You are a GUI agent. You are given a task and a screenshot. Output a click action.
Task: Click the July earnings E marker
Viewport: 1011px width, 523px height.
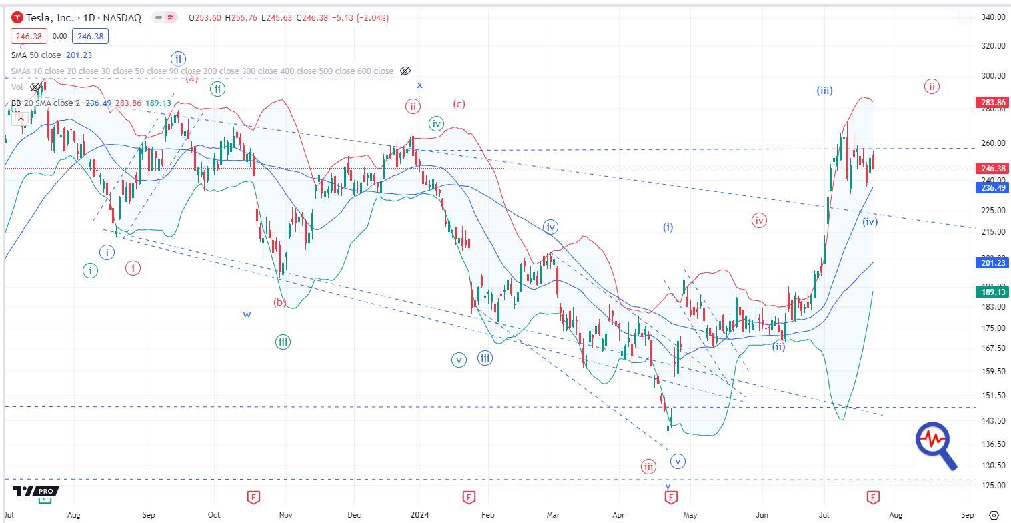pyautogui.click(x=872, y=497)
